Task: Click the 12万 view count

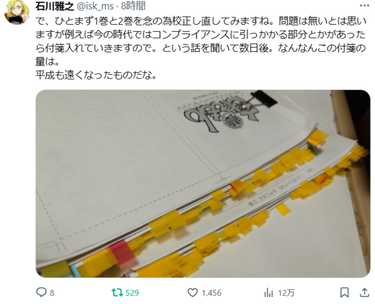Action: [286, 293]
